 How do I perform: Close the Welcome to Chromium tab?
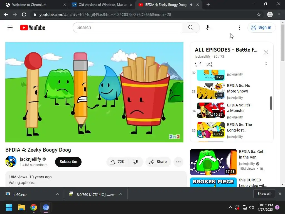(x=65, y=5)
